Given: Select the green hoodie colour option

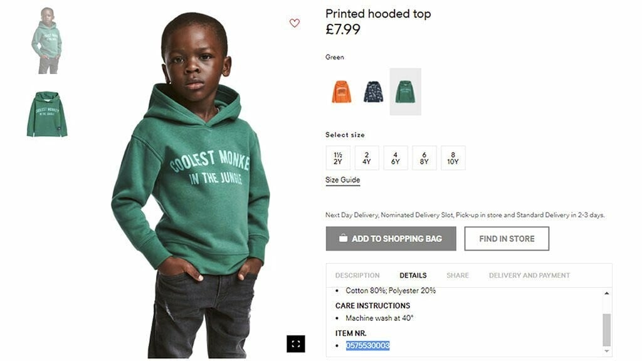Looking at the screenshot, I should 406,92.
